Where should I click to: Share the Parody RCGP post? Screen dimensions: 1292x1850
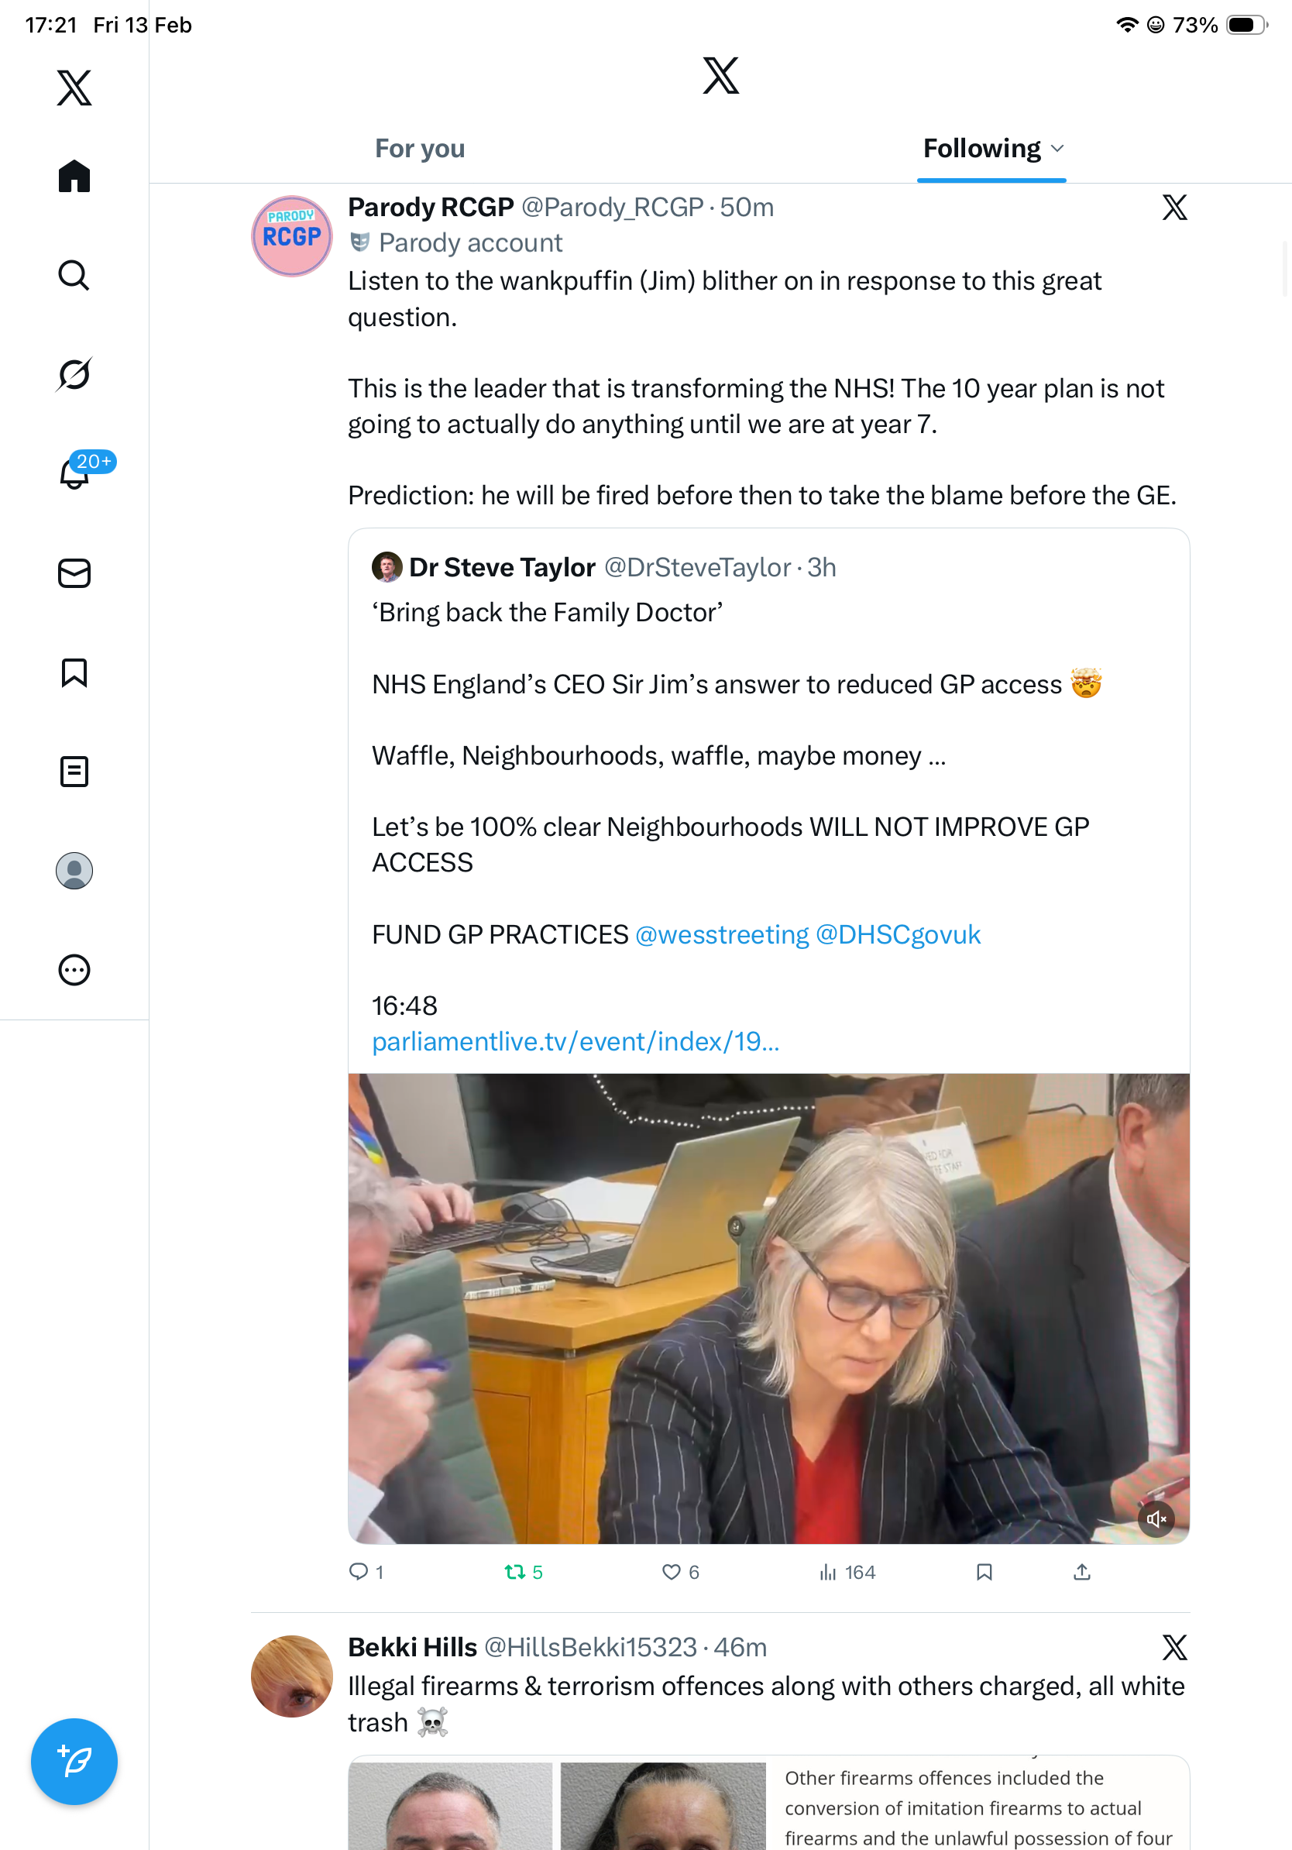[1082, 1572]
